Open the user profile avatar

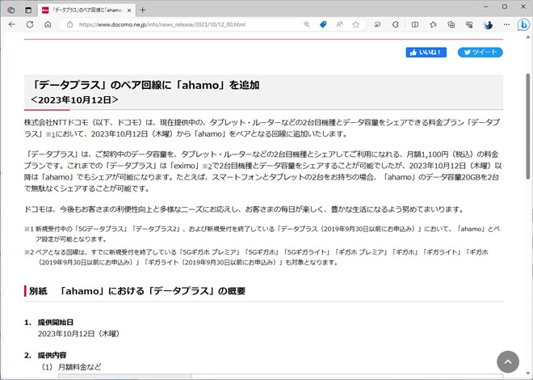pos(488,24)
